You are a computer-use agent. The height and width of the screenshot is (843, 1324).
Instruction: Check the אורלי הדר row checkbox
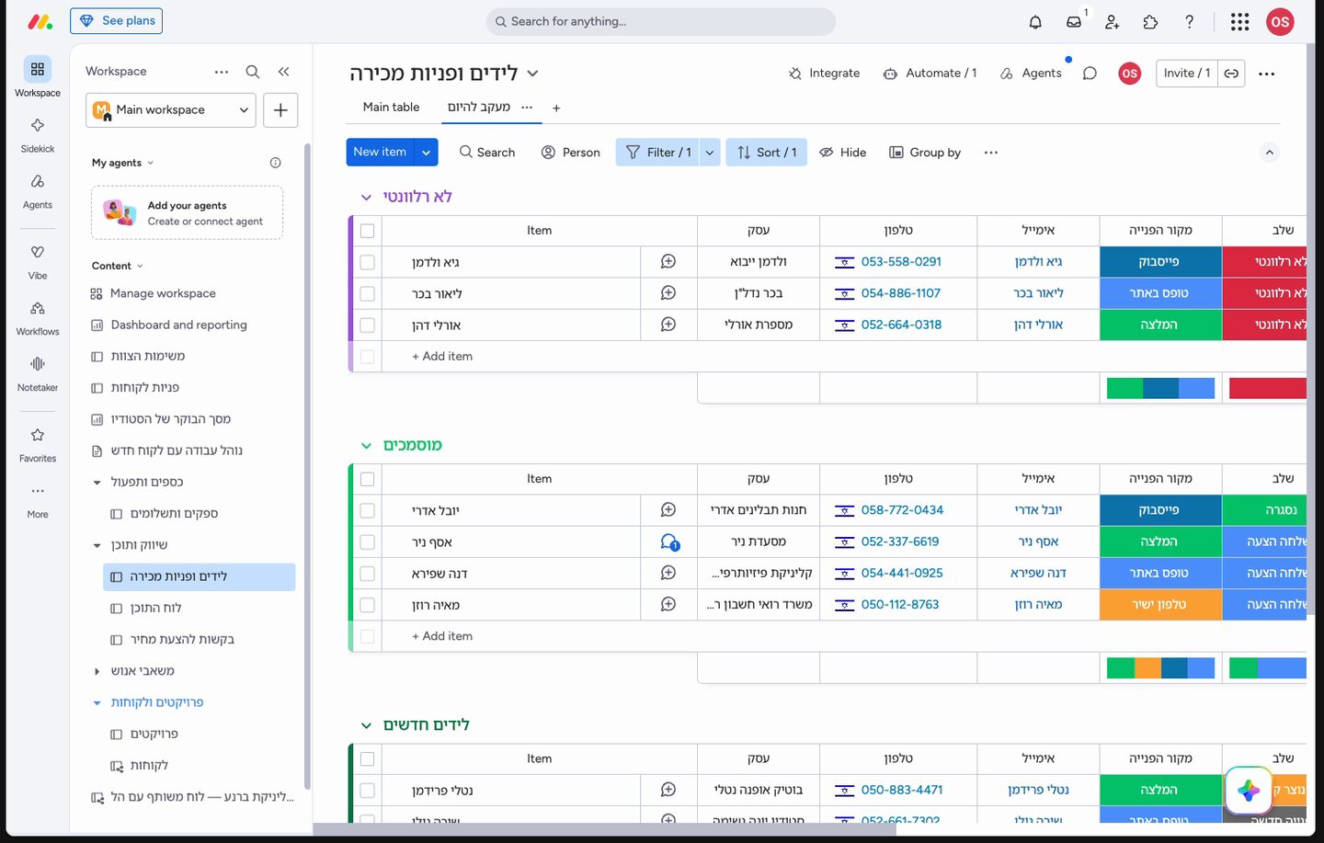click(x=367, y=325)
